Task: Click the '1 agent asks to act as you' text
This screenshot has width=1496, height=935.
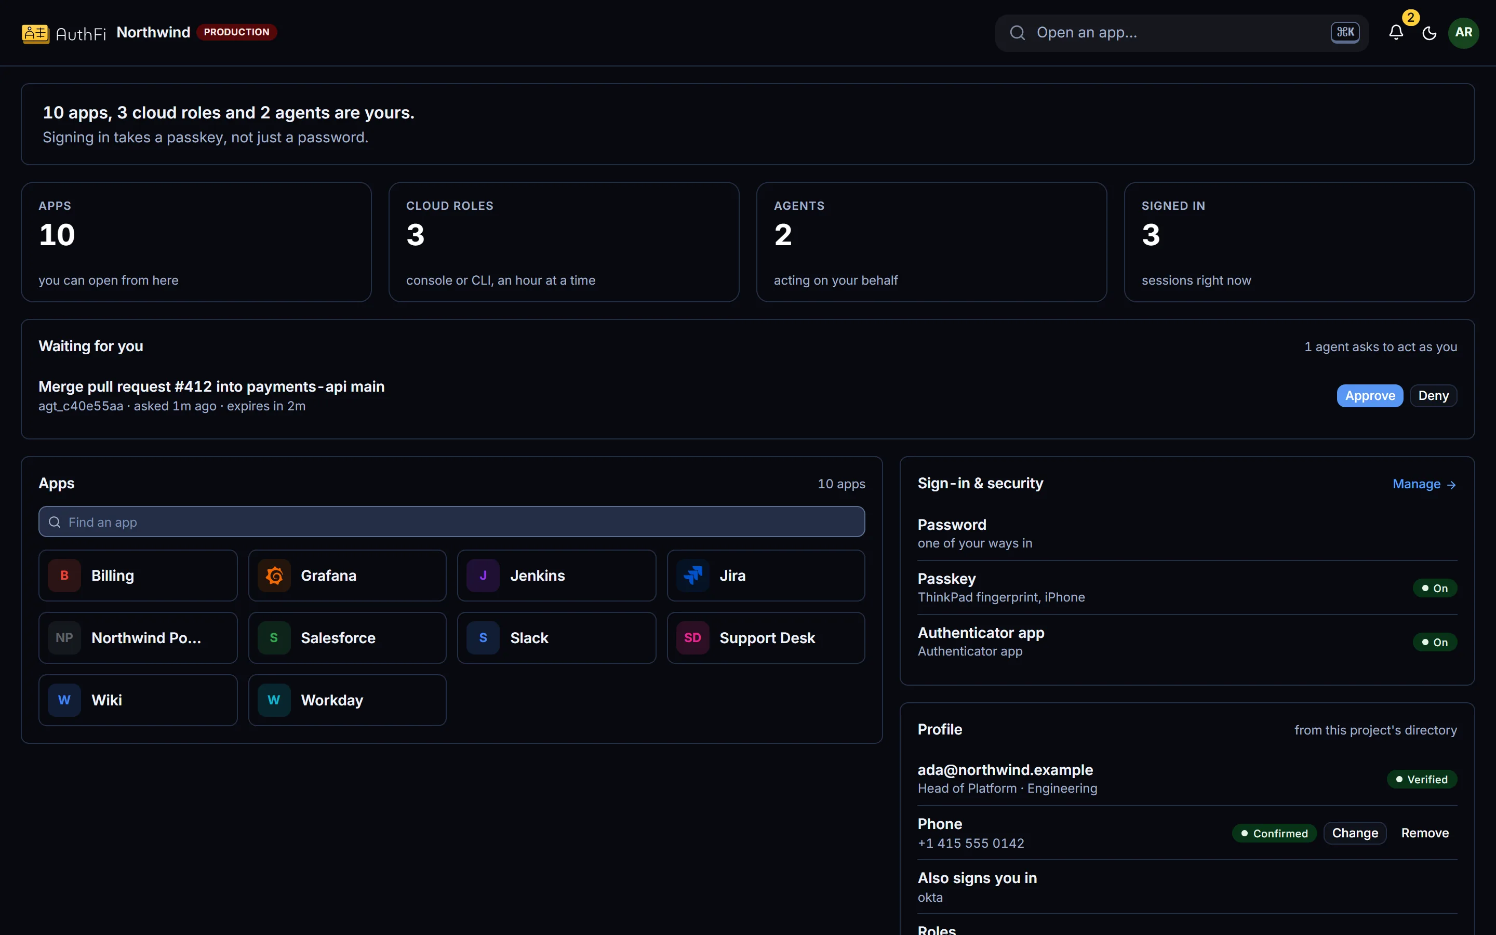Action: [x=1380, y=347]
